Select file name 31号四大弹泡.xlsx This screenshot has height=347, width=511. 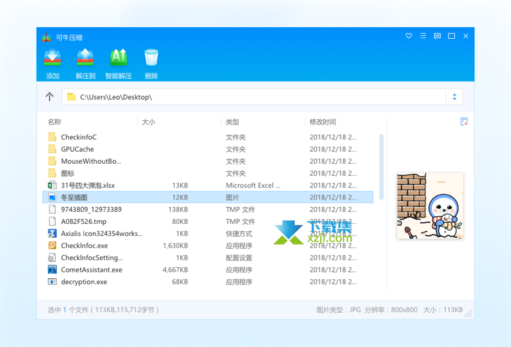[x=88, y=185]
